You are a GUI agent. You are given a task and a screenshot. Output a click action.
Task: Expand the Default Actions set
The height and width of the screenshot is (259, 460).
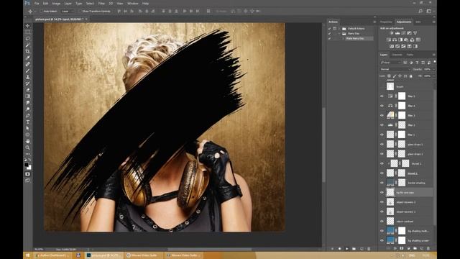pyautogui.click(x=339, y=29)
